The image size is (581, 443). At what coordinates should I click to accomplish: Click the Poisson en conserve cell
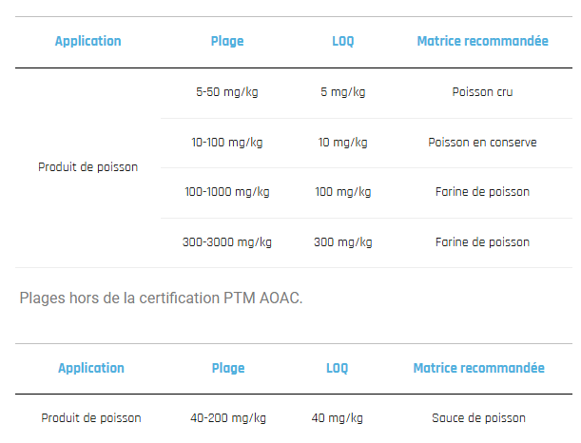(482, 143)
